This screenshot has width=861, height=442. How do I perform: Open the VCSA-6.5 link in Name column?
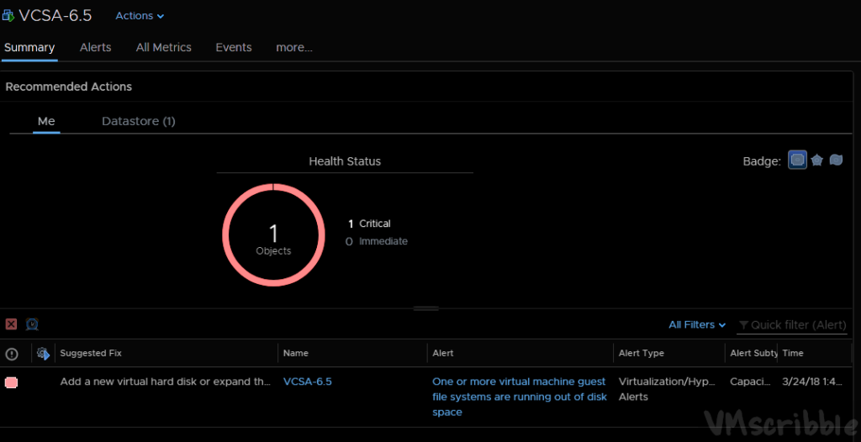tap(307, 381)
